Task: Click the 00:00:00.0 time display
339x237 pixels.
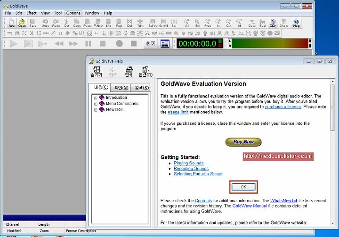Action: 200,43
